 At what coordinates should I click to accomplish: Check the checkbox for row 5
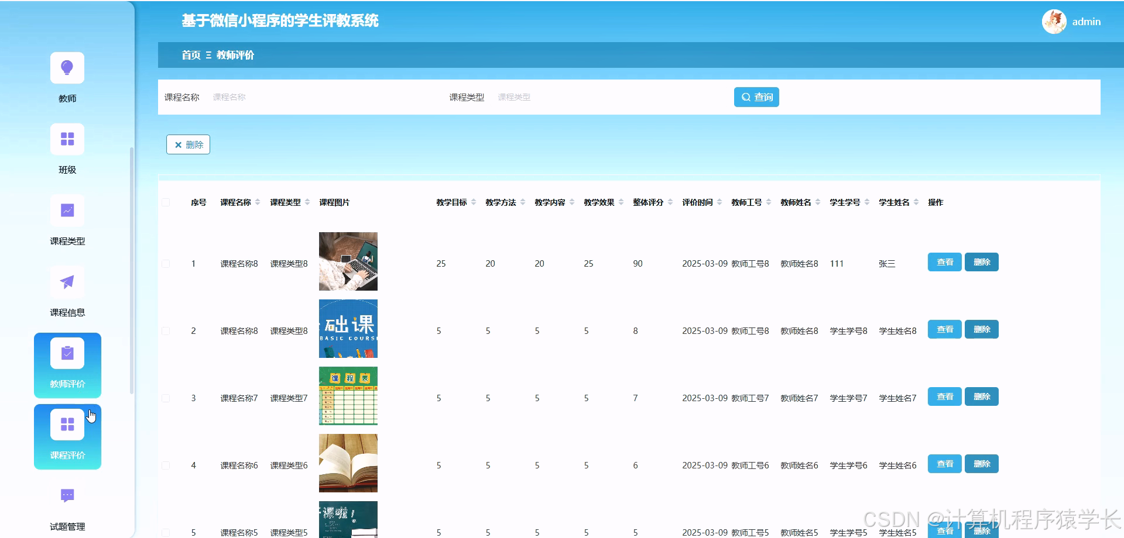tap(166, 533)
